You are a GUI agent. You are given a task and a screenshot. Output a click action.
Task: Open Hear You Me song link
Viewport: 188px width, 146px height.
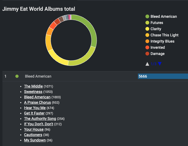35,108
